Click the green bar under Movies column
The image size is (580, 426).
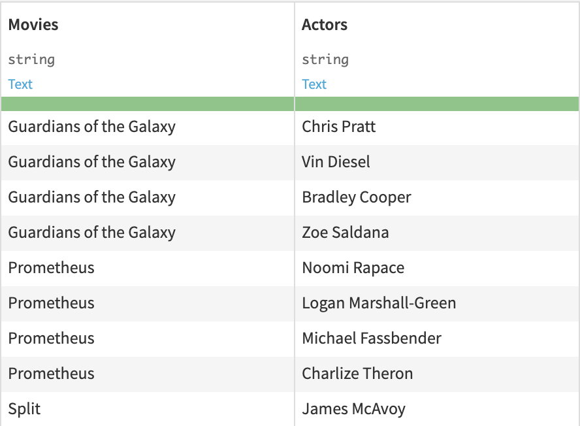148,104
